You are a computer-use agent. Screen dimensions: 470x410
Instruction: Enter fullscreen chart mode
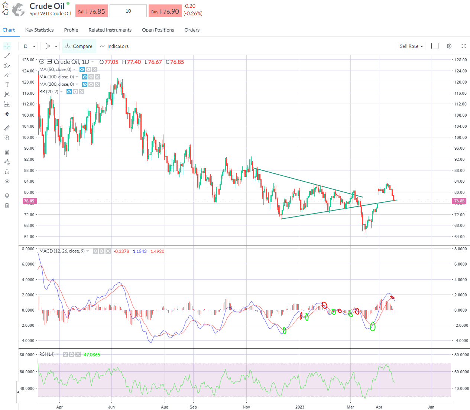coord(464,46)
